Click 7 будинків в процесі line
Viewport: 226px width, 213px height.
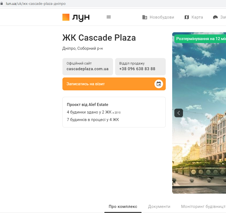coord(93,120)
